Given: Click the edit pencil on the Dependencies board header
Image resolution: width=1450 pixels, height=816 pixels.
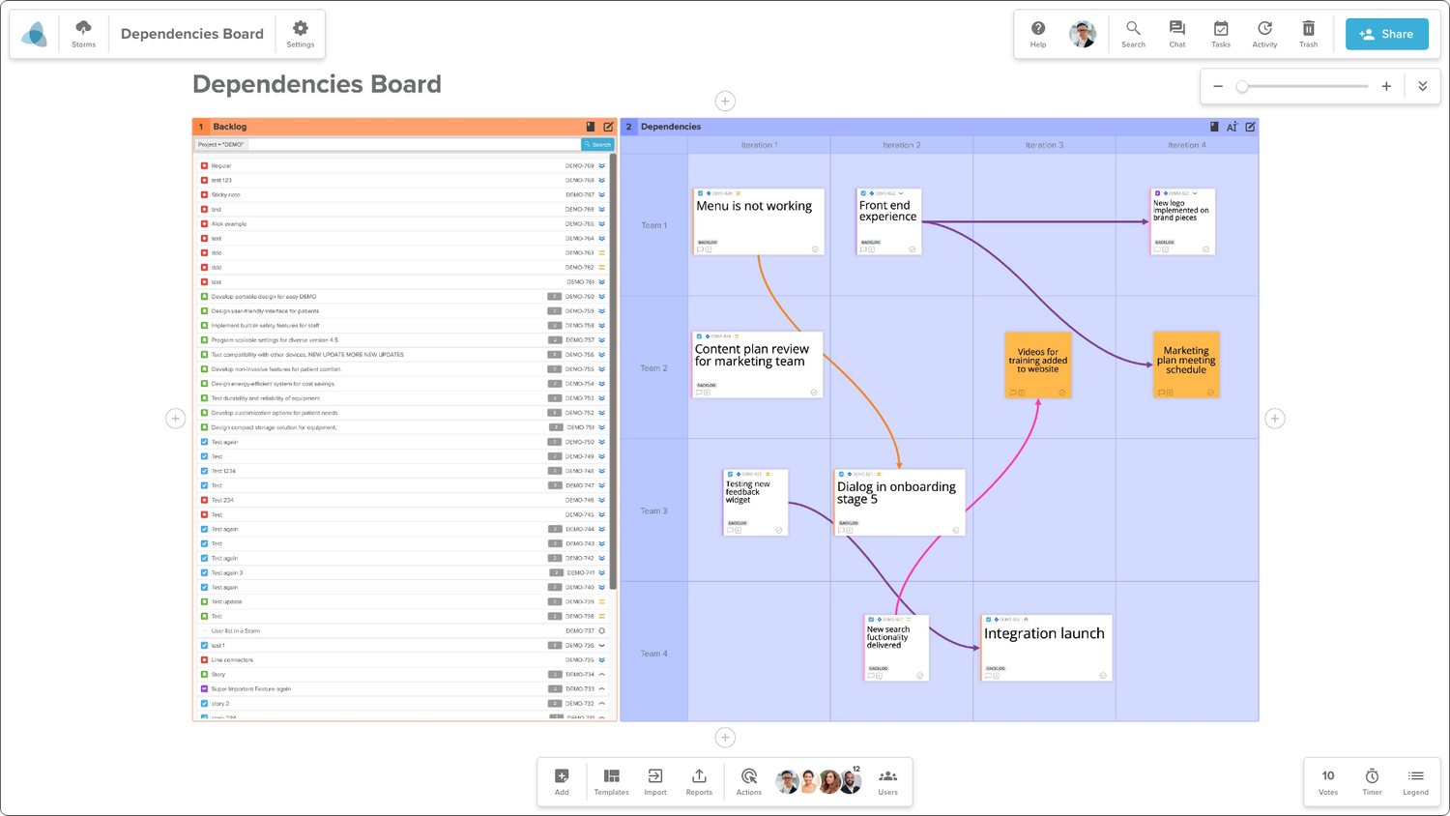Looking at the screenshot, I should click(x=1249, y=127).
